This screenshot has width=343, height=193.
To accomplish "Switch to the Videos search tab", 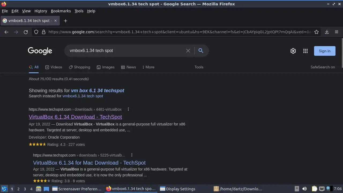I will point(54,67).
